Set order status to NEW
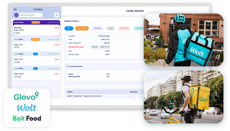The image size is (230, 131). click(x=69, y=28)
